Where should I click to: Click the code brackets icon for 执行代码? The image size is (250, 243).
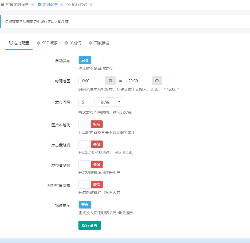tap(69, 4)
